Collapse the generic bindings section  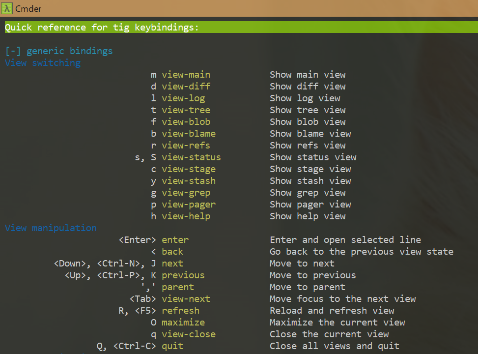(x=9, y=51)
